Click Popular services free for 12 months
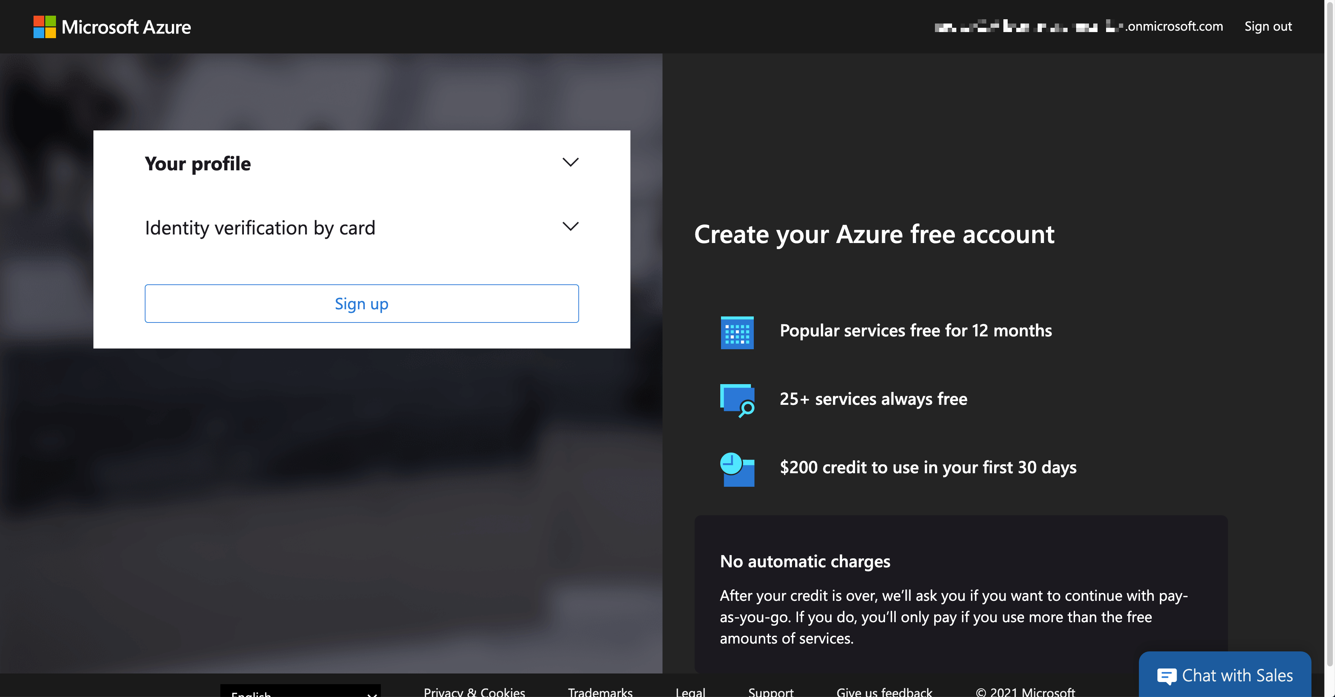The height and width of the screenshot is (697, 1335). pos(916,330)
